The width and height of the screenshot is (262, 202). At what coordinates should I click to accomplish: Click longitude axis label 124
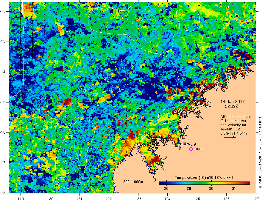168,199
